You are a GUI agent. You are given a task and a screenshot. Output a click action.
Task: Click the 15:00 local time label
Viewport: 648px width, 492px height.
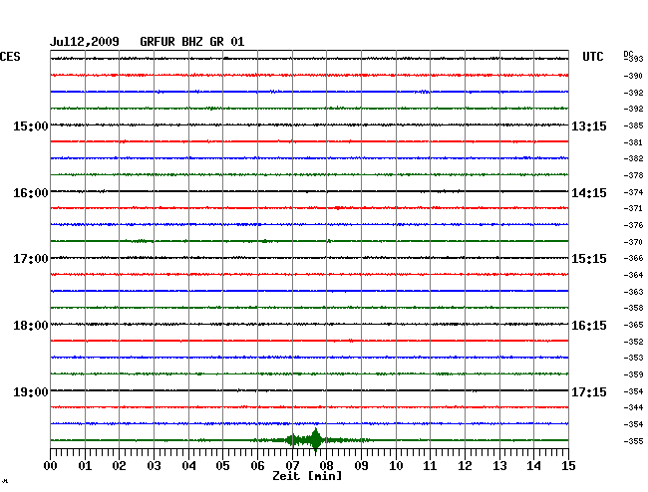click(x=31, y=125)
